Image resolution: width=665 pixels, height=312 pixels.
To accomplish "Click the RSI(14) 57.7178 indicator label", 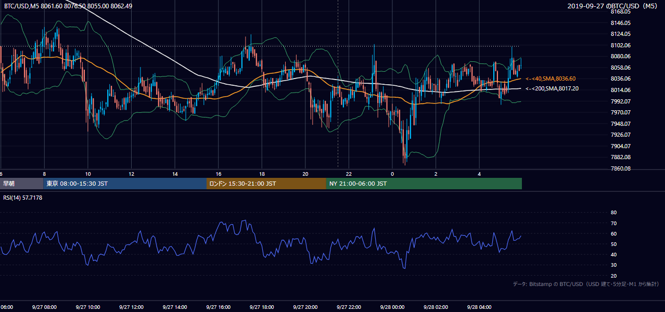I will click(x=23, y=198).
